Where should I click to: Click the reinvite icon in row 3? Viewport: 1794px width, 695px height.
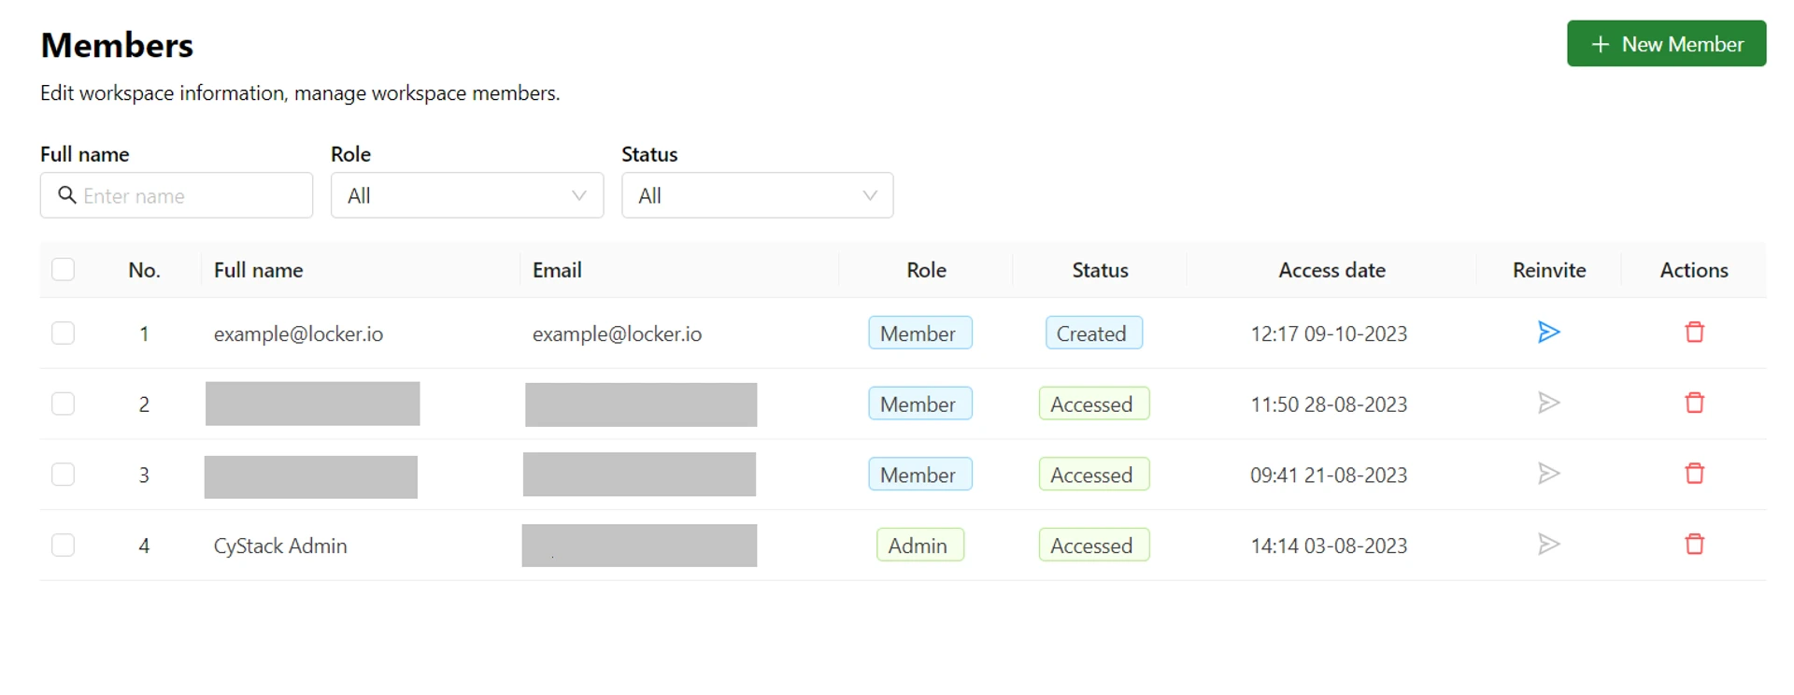tap(1548, 474)
